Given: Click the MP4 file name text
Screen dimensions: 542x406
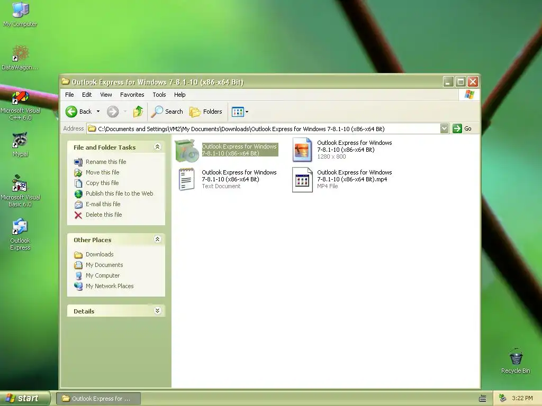Looking at the screenshot, I should (x=354, y=176).
